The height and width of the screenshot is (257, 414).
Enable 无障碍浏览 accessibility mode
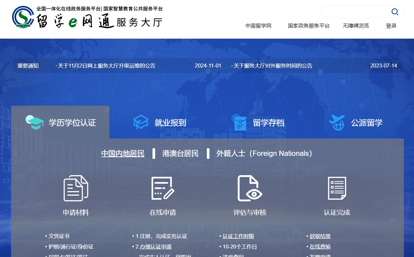pos(356,26)
